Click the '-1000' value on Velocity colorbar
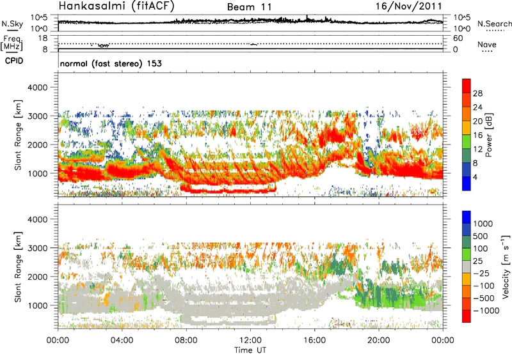The image size is (512, 354). click(486, 311)
